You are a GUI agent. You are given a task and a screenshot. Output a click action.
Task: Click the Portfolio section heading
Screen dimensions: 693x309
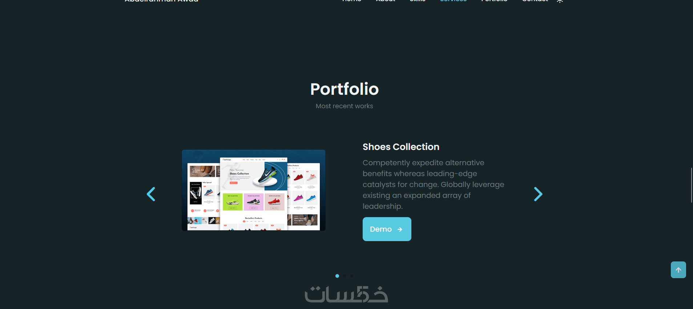coord(345,89)
